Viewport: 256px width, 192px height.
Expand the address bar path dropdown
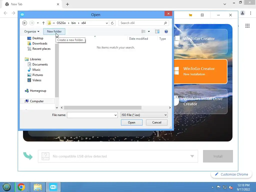click(x=107, y=23)
